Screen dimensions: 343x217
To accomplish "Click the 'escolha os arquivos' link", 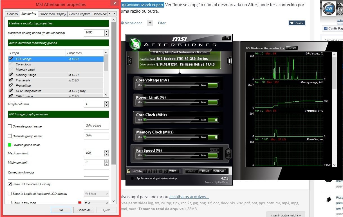I will 189,197.
